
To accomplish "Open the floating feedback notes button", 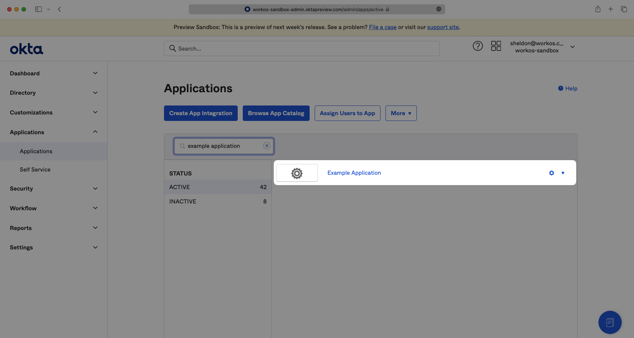I will [610, 322].
